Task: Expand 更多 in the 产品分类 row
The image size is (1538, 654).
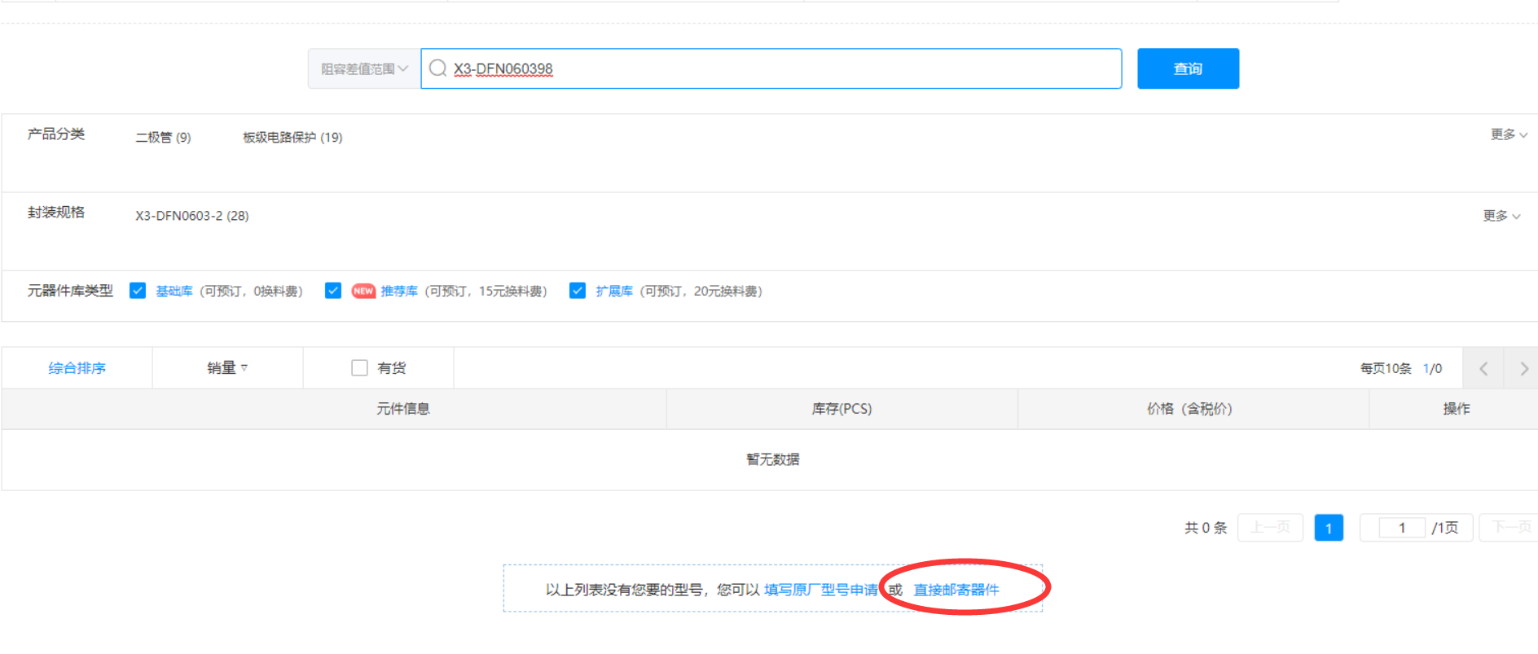Action: (1508, 134)
